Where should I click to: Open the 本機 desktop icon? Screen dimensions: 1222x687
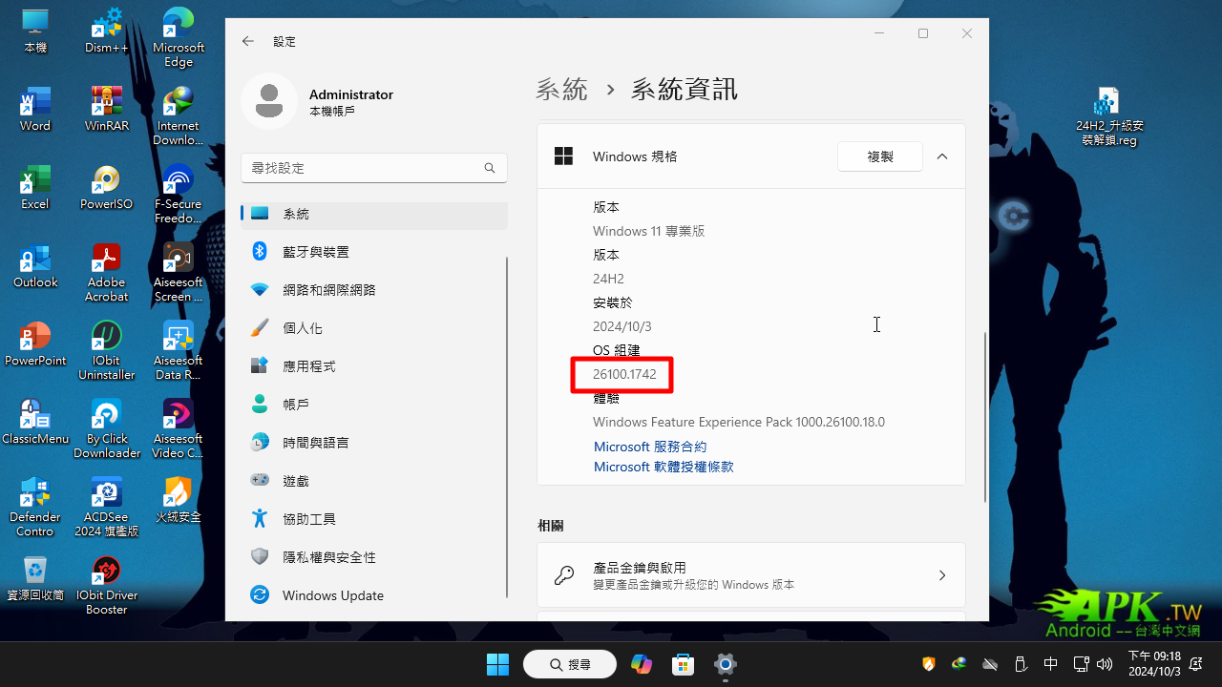pos(35,31)
